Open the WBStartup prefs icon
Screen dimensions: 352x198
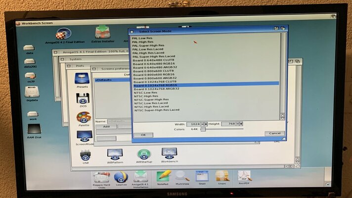pos(144,154)
